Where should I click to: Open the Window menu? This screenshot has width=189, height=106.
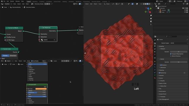coord(18,1)
